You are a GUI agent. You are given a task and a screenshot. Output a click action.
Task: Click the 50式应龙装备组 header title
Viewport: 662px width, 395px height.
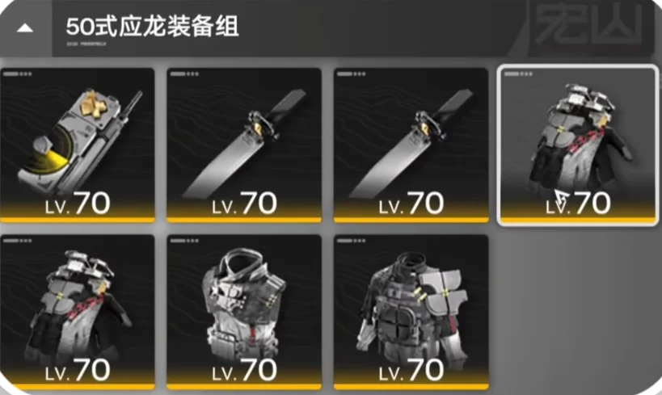tap(152, 26)
